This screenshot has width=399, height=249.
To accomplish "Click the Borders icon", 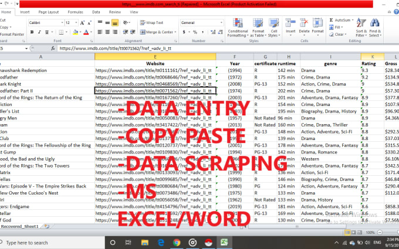I will point(61,32).
